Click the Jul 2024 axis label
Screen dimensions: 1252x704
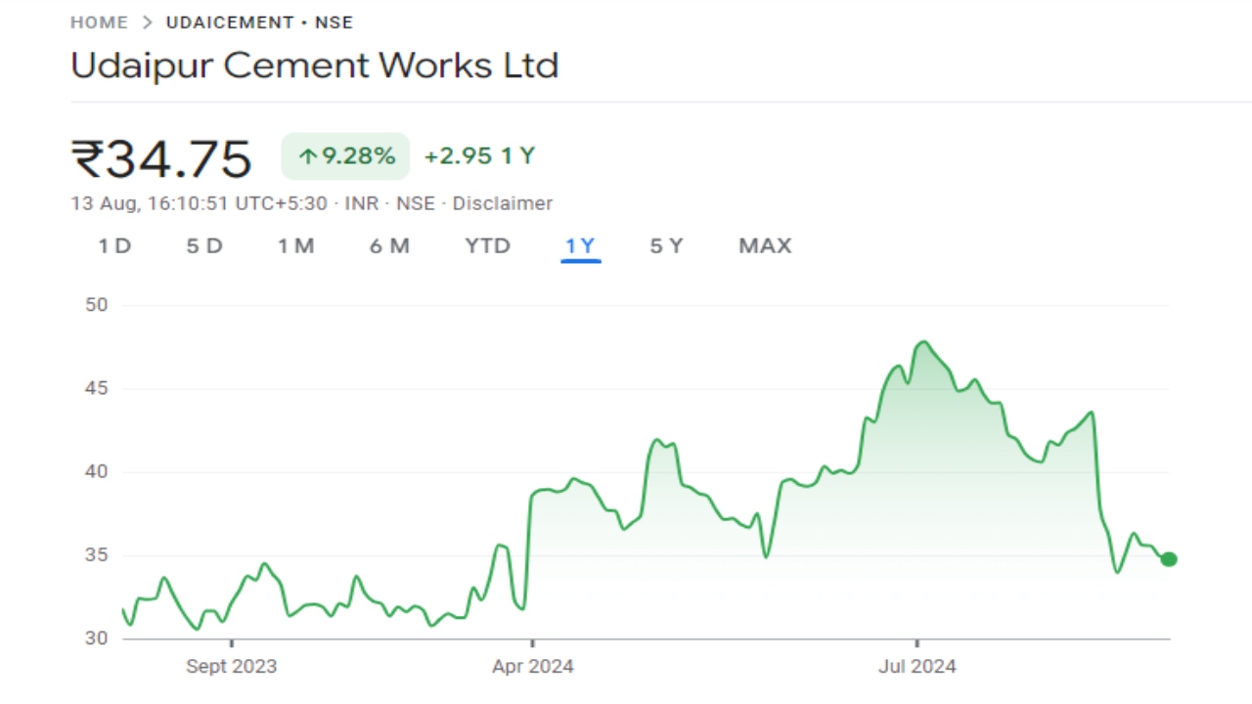click(917, 667)
